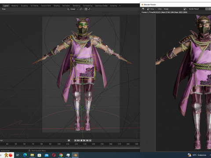
Task: Open the Image menu in render window
Action: tap(166, 9)
